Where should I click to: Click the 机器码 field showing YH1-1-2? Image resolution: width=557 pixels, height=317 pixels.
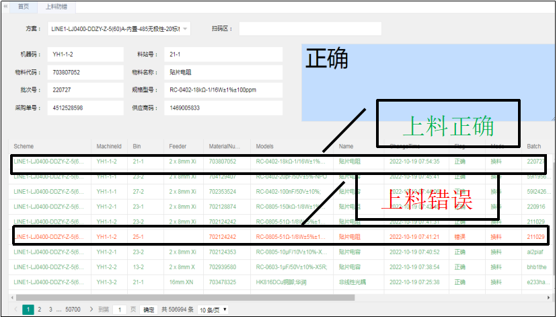click(x=85, y=54)
